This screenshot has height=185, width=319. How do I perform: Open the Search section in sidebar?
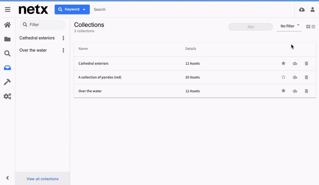coord(7,53)
